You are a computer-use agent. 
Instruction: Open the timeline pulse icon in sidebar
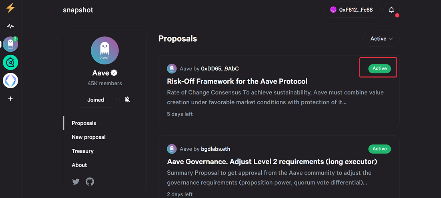pos(10,26)
